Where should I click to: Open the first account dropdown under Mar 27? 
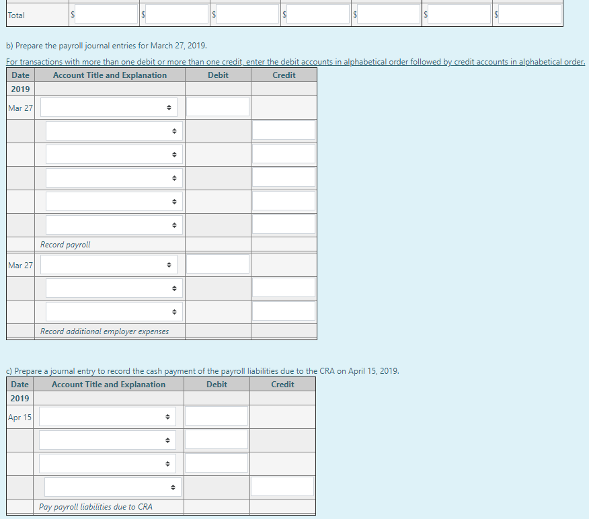pos(110,107)
